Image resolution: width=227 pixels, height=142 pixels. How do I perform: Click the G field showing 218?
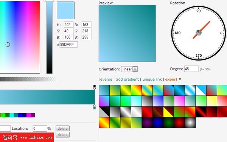[86, 31]
